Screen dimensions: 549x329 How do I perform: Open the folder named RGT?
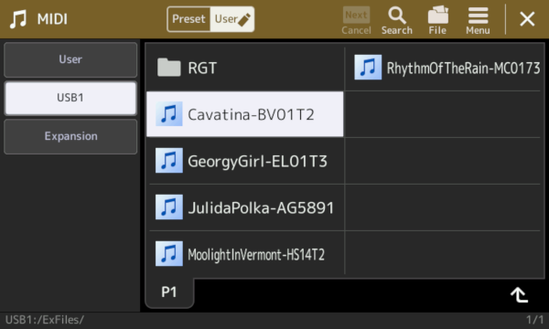tap(202, 68)
